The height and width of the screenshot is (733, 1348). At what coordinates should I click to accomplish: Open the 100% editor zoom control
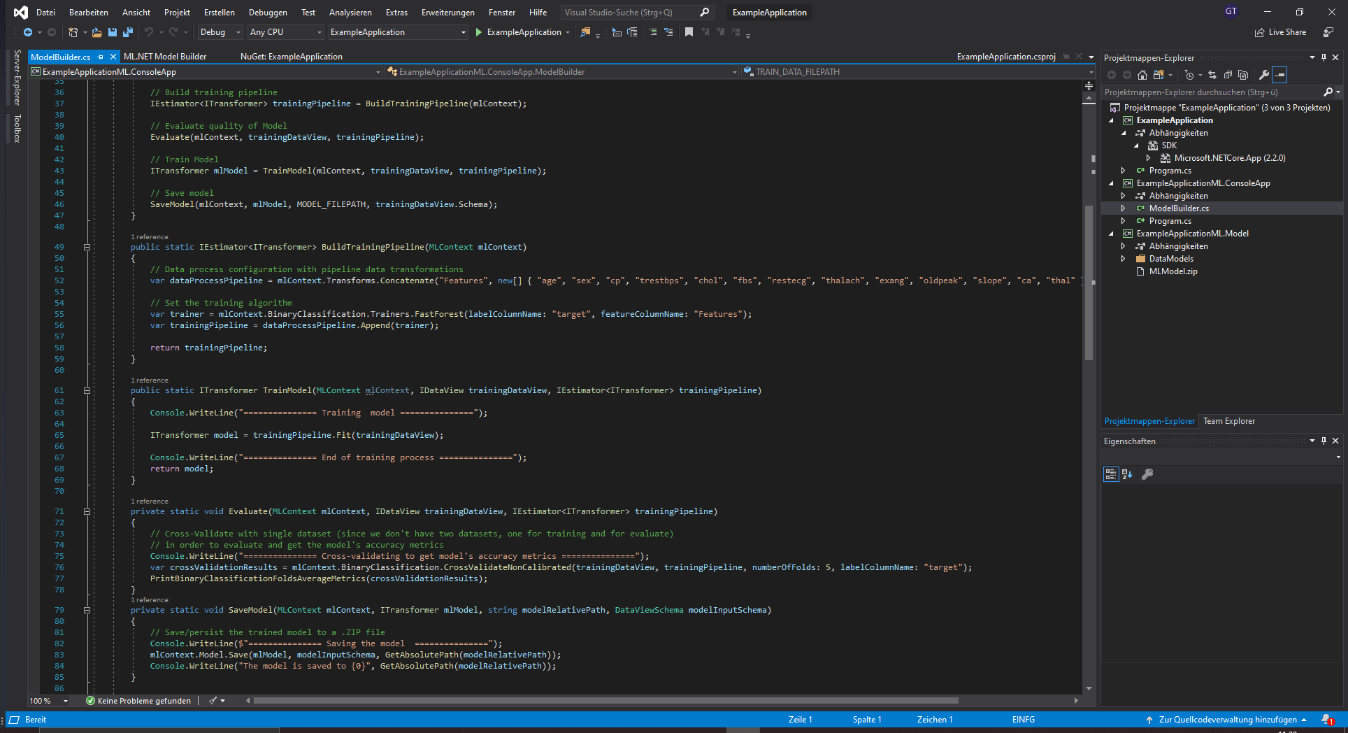[49, 700]
